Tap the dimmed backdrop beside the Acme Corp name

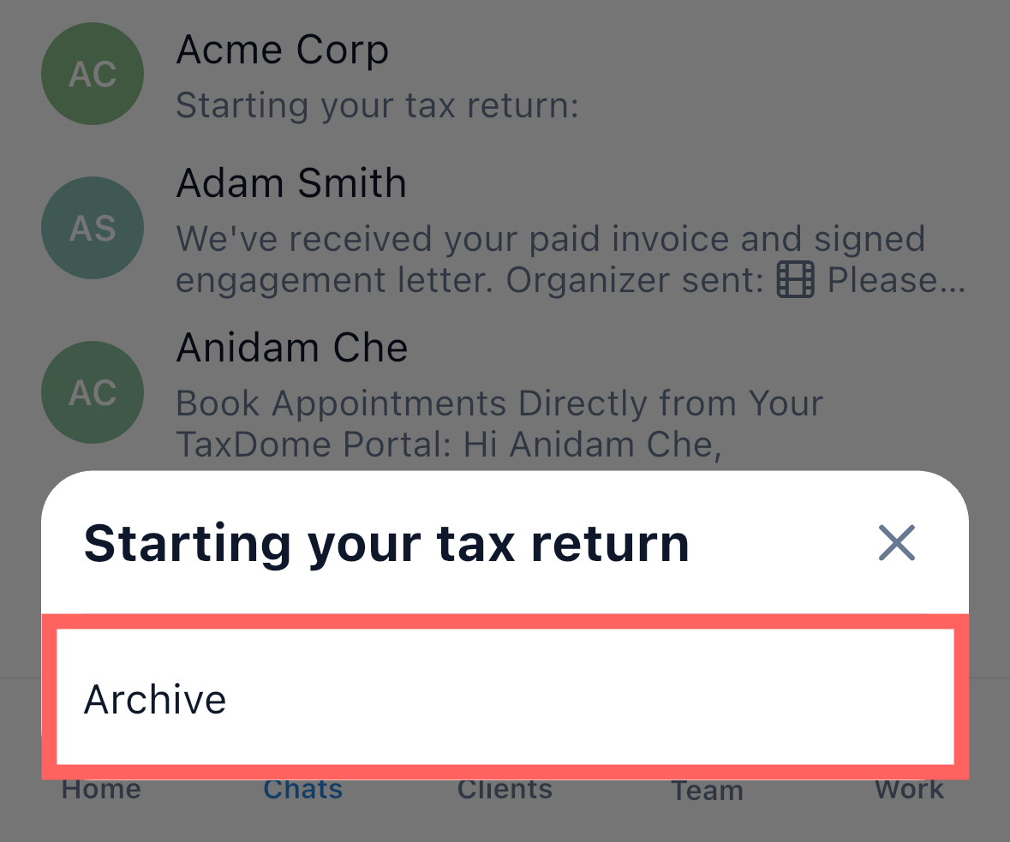tap(685, 51)
